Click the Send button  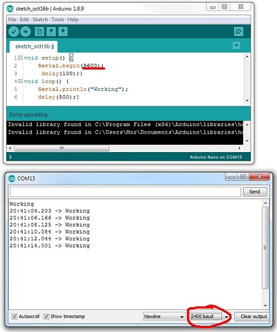(x=255, y=192)
